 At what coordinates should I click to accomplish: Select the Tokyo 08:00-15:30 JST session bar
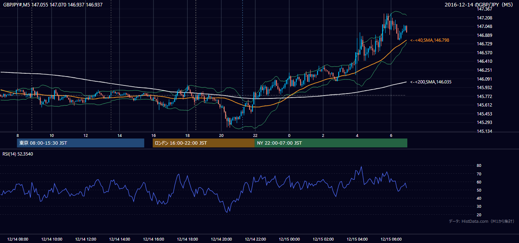tap(80, 143)
